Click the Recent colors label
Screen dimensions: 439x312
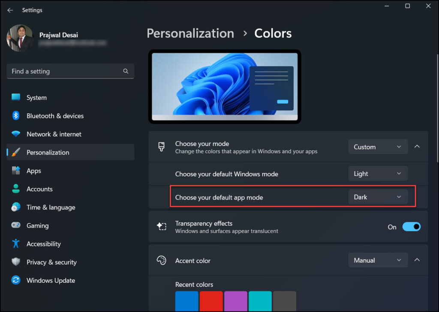click(194, 285)
